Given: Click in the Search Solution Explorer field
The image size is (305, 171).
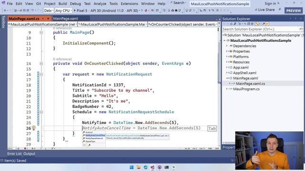Looking at the screenshot, I should (x=261, y=29).
